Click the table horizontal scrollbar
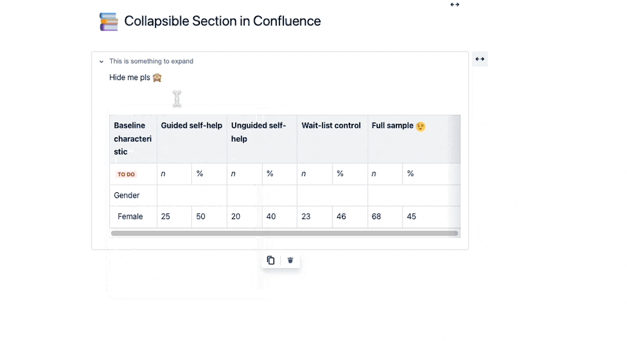The width and height of the screenshot is (627, 341). click(x=285, y=233)
